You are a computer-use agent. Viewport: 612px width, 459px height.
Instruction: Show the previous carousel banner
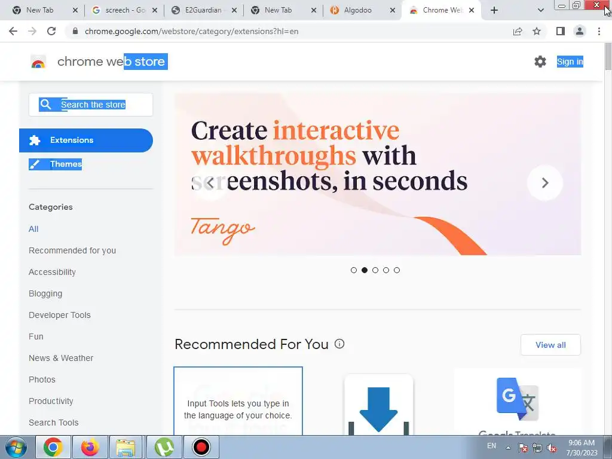coord(210,183)
